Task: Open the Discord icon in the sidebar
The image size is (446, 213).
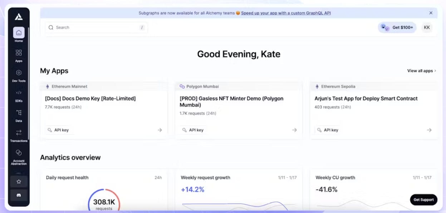Action: coord(19,195)
